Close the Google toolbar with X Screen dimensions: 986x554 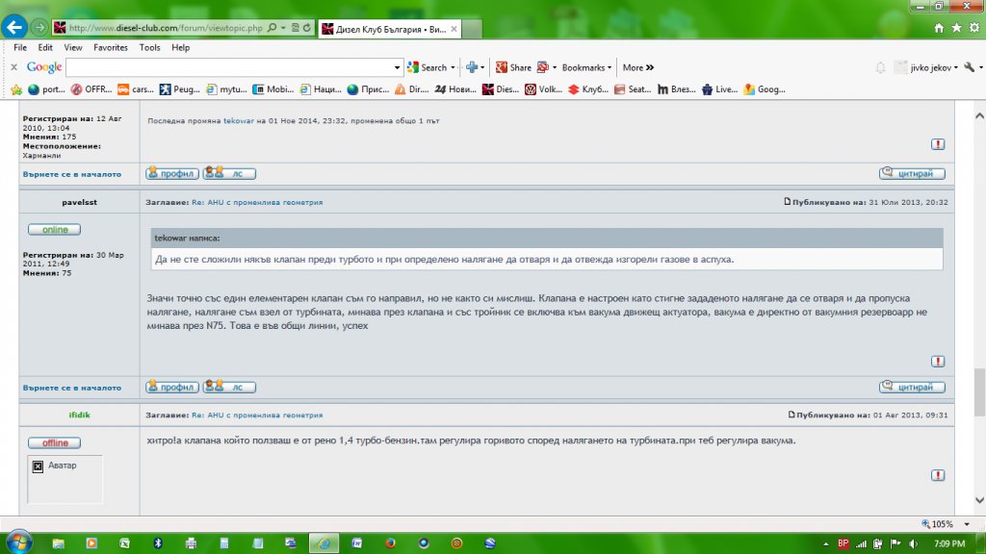pyautogui.click(x=13, y=67)
